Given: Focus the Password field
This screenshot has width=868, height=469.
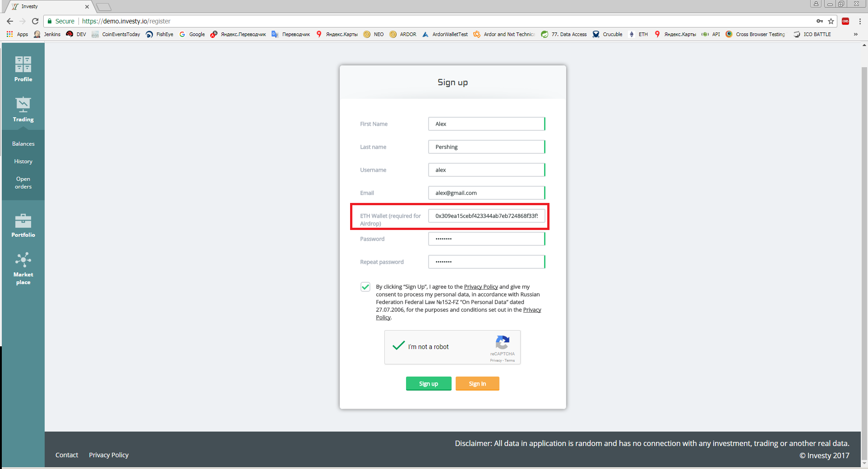Looking at the screenshot, I should (x=487, y=239).
